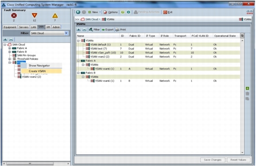The width and height of the screenshot is (256, 167).
Task: Go back with the green arrow toolbar icon
Action: click(x=78, y=12)
